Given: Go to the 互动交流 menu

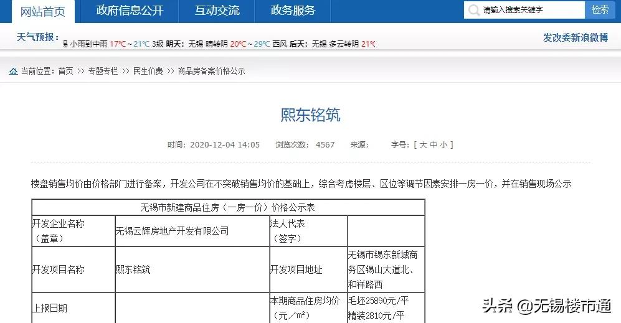Looking at the screenshot, I should point(217,11).
